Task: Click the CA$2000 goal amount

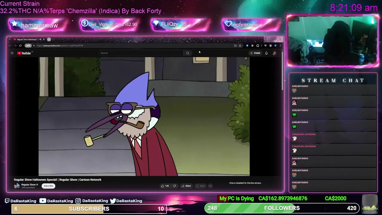Action: 335,199
